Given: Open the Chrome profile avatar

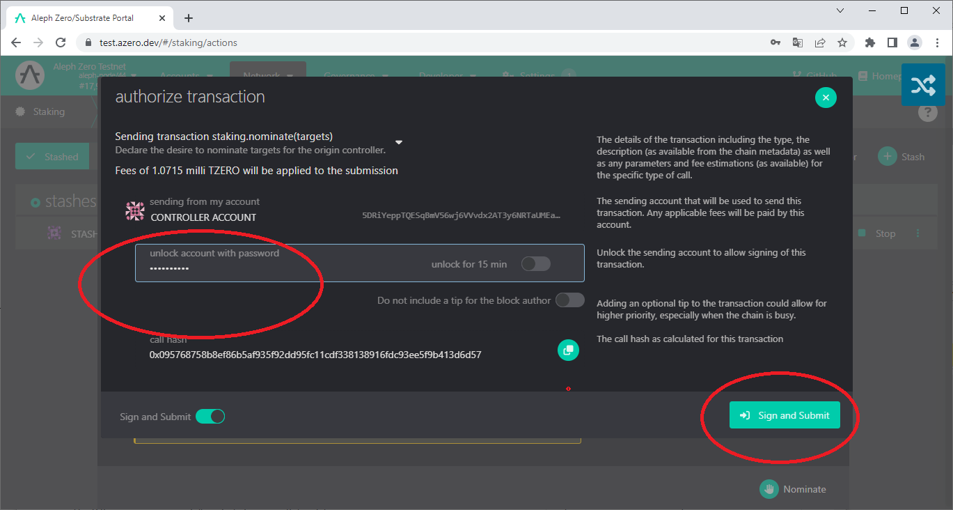Looking at the screenshot, I should (915, 42).
